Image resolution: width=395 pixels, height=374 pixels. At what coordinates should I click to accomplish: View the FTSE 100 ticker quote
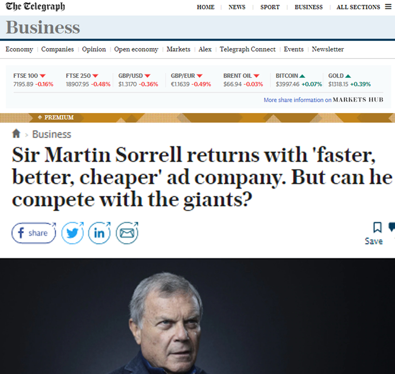pos(33,80)
